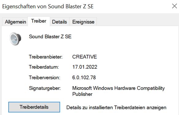Click the Treiberanbieter label
This screenshot has width=179, height=115.
tap(46, 57)
